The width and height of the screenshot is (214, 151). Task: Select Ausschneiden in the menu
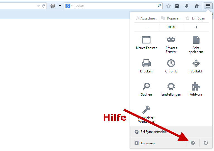147,18
